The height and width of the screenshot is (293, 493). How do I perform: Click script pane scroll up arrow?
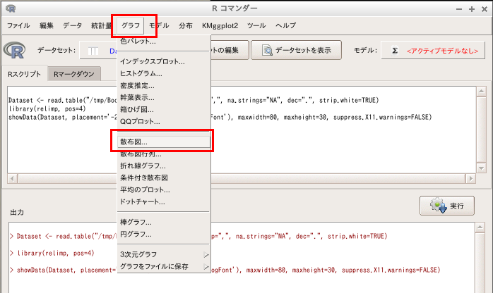click(x=481, y=92)
